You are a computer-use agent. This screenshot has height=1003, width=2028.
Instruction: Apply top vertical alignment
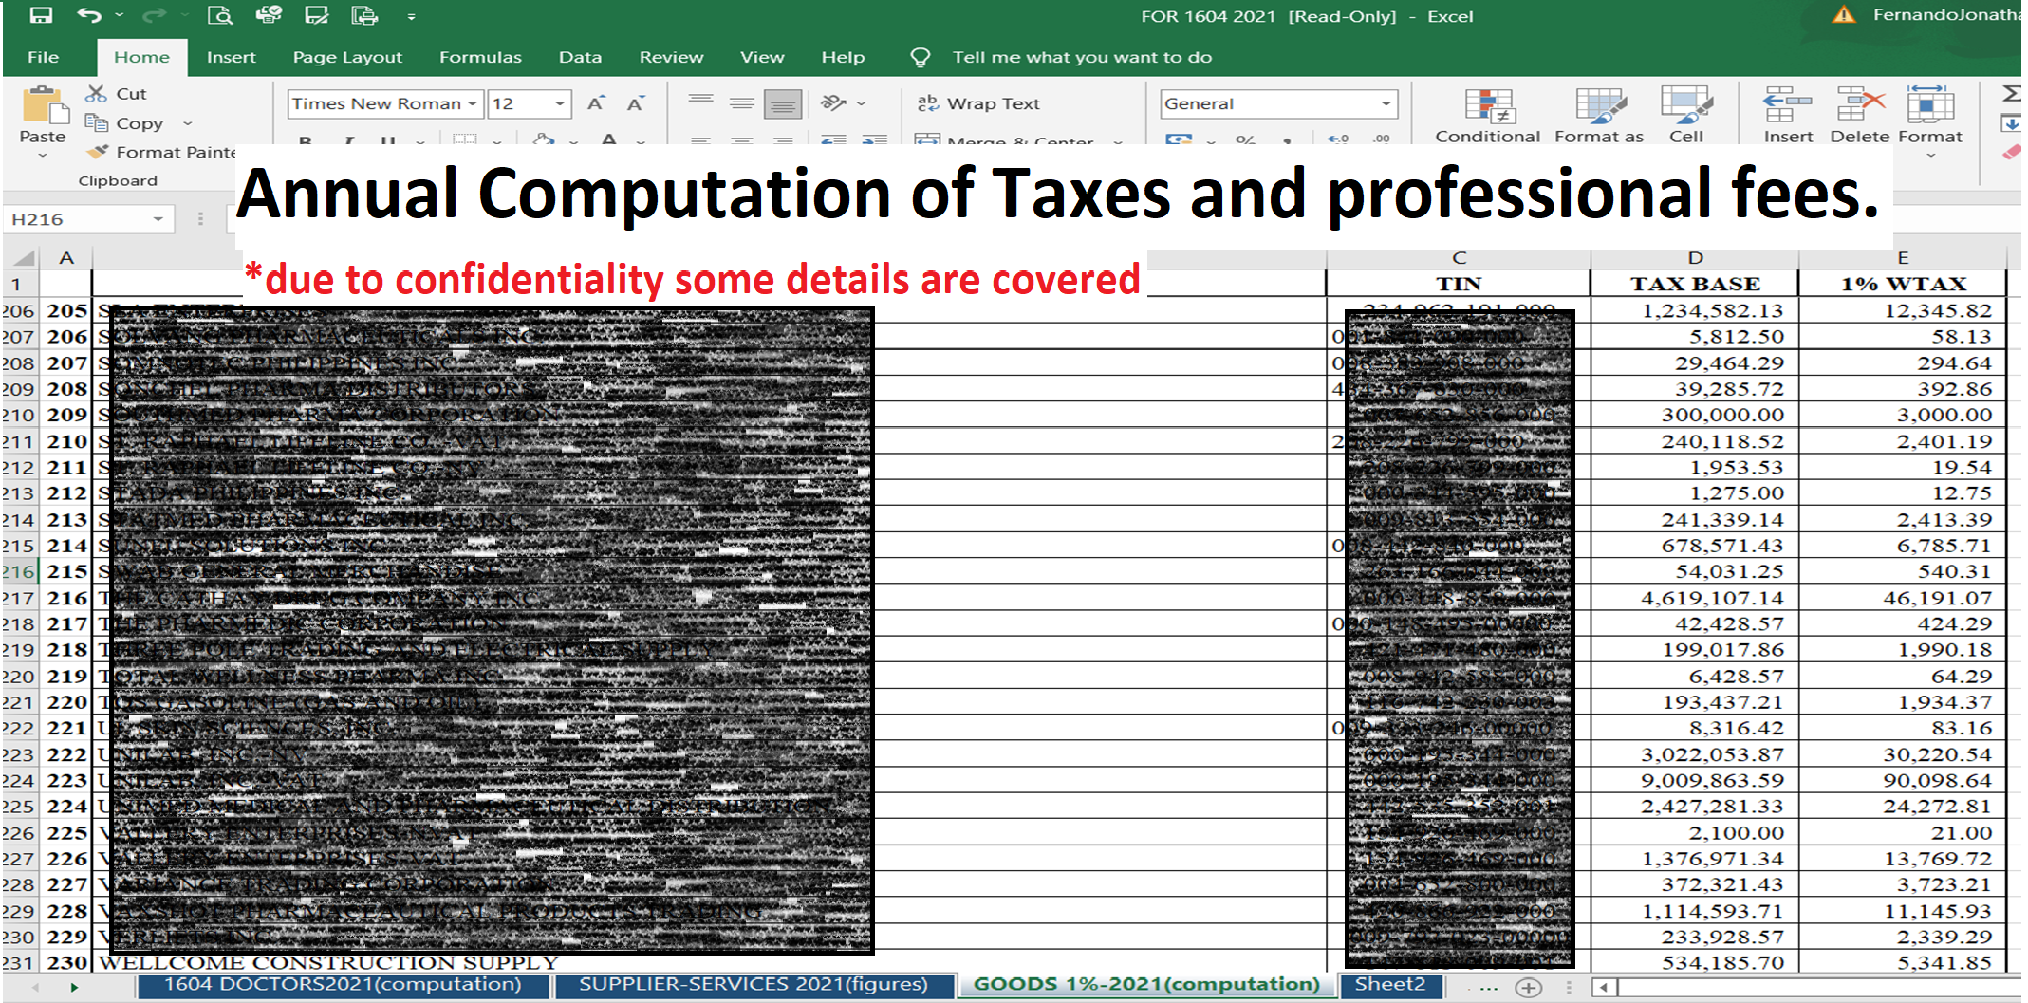pos(700,103)
